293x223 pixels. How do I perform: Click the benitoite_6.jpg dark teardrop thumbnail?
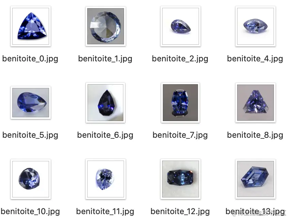105,103
